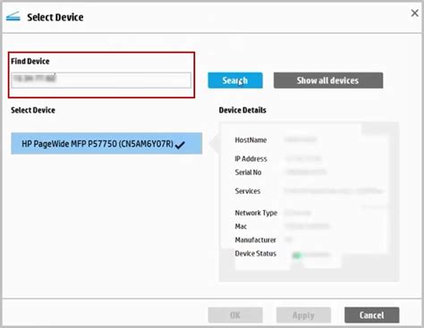
Task: Click Show all devices button
Action: click(328, 80)
